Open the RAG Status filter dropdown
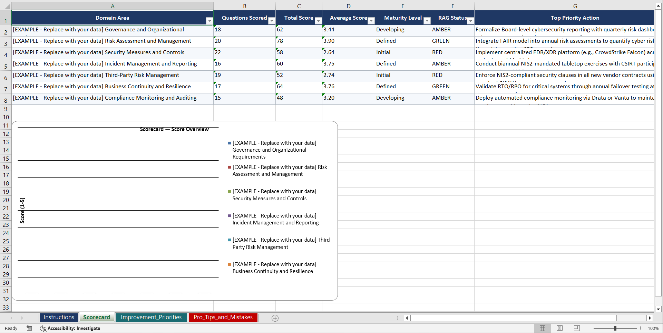Screen dimensions: 663x333 470,21
